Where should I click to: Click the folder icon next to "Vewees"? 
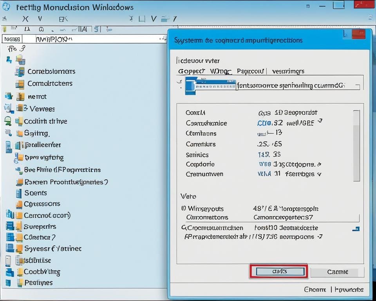(20, 108)
